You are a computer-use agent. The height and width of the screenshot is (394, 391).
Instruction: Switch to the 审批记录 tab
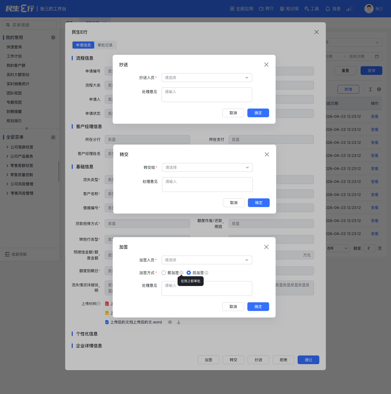click(x=105, y=45)
